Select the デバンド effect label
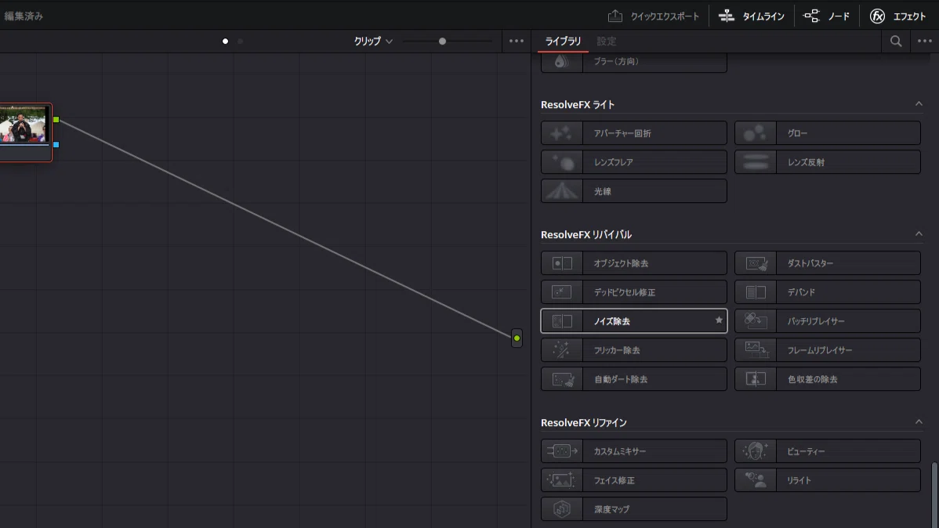939x528 pixels. pos(801,292)
